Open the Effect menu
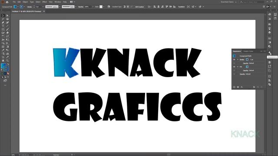The width and height of the screenshot is (278, 156). 44,2
